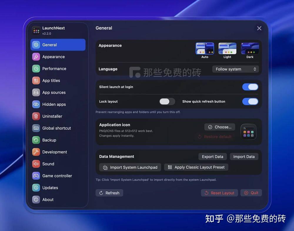The height and width of the screenshot is (231, 294).
Task: Click the Global shortcut keyboard icon
Action: (36, 128)
